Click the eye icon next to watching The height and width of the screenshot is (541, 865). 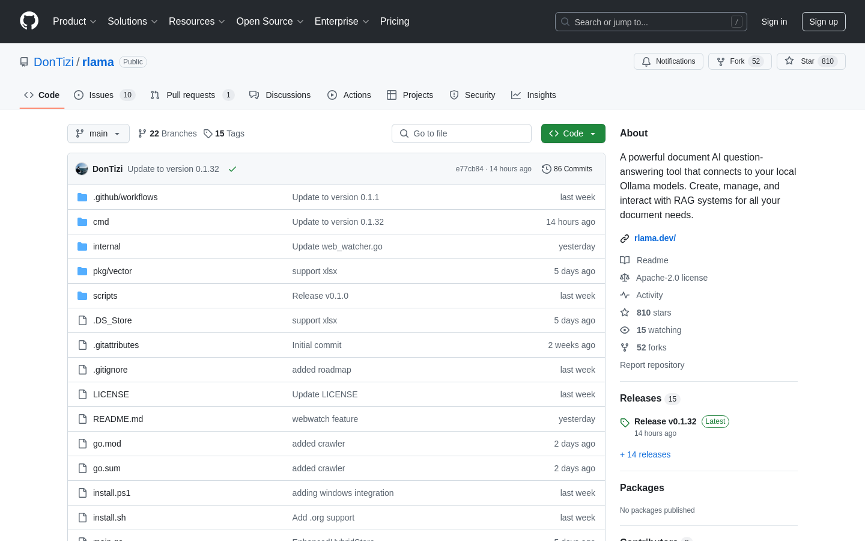click(x=625, y=330)
